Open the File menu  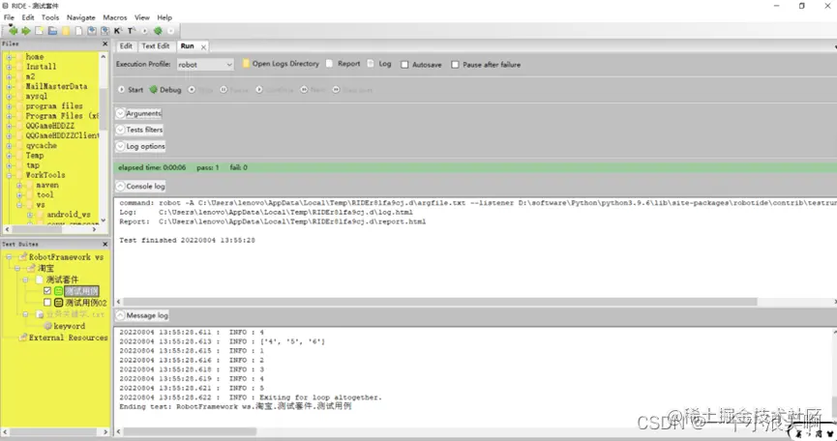tap(9, 17)
